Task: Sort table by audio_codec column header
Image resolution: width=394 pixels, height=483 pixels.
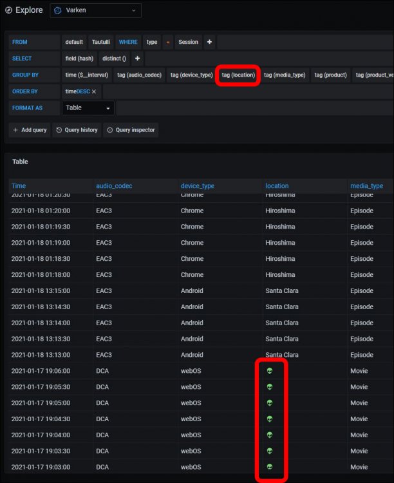Action: 115,186
